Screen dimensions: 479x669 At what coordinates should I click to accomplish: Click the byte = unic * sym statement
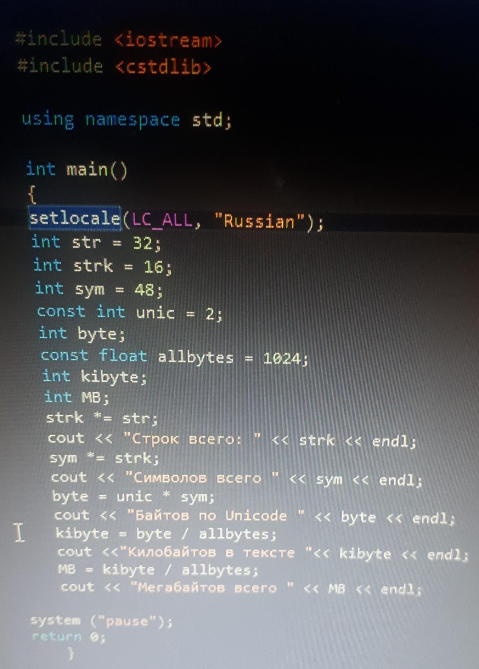134,497
